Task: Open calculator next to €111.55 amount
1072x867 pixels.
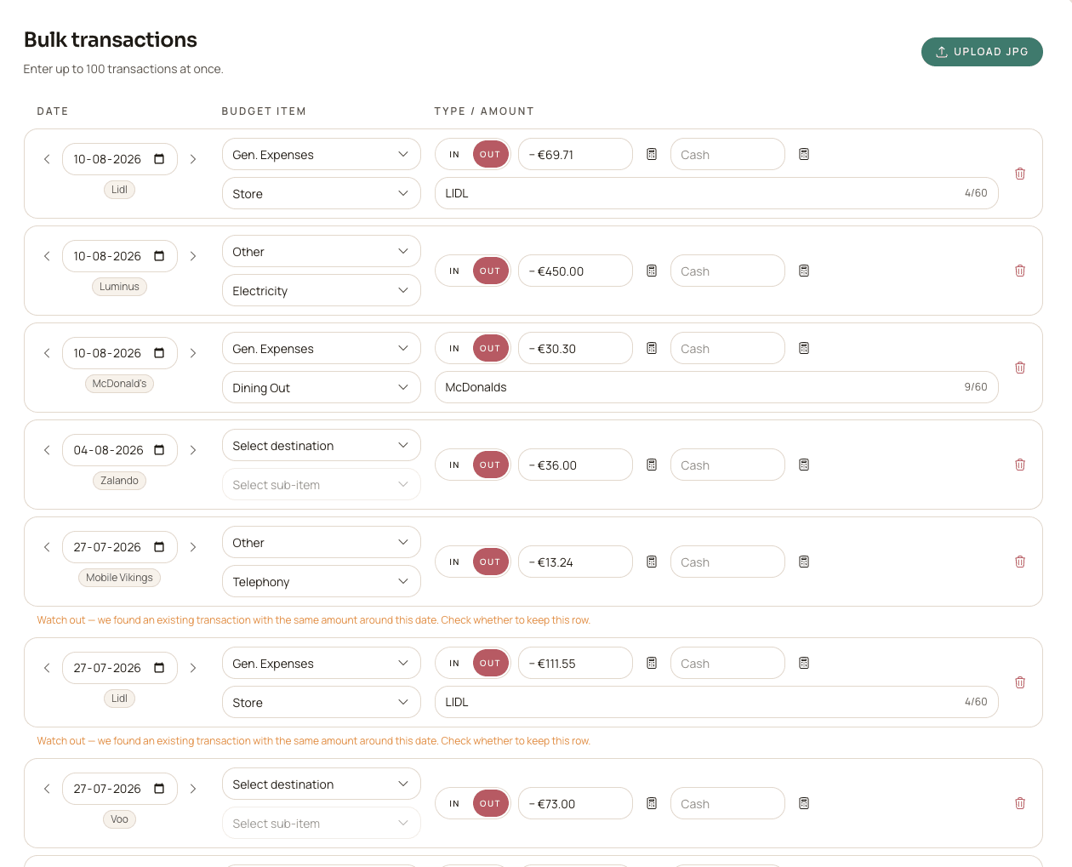Action: pyautogui.click(x=652, y=663)
